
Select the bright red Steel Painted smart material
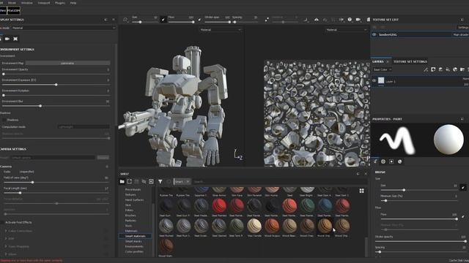point(219,206)
